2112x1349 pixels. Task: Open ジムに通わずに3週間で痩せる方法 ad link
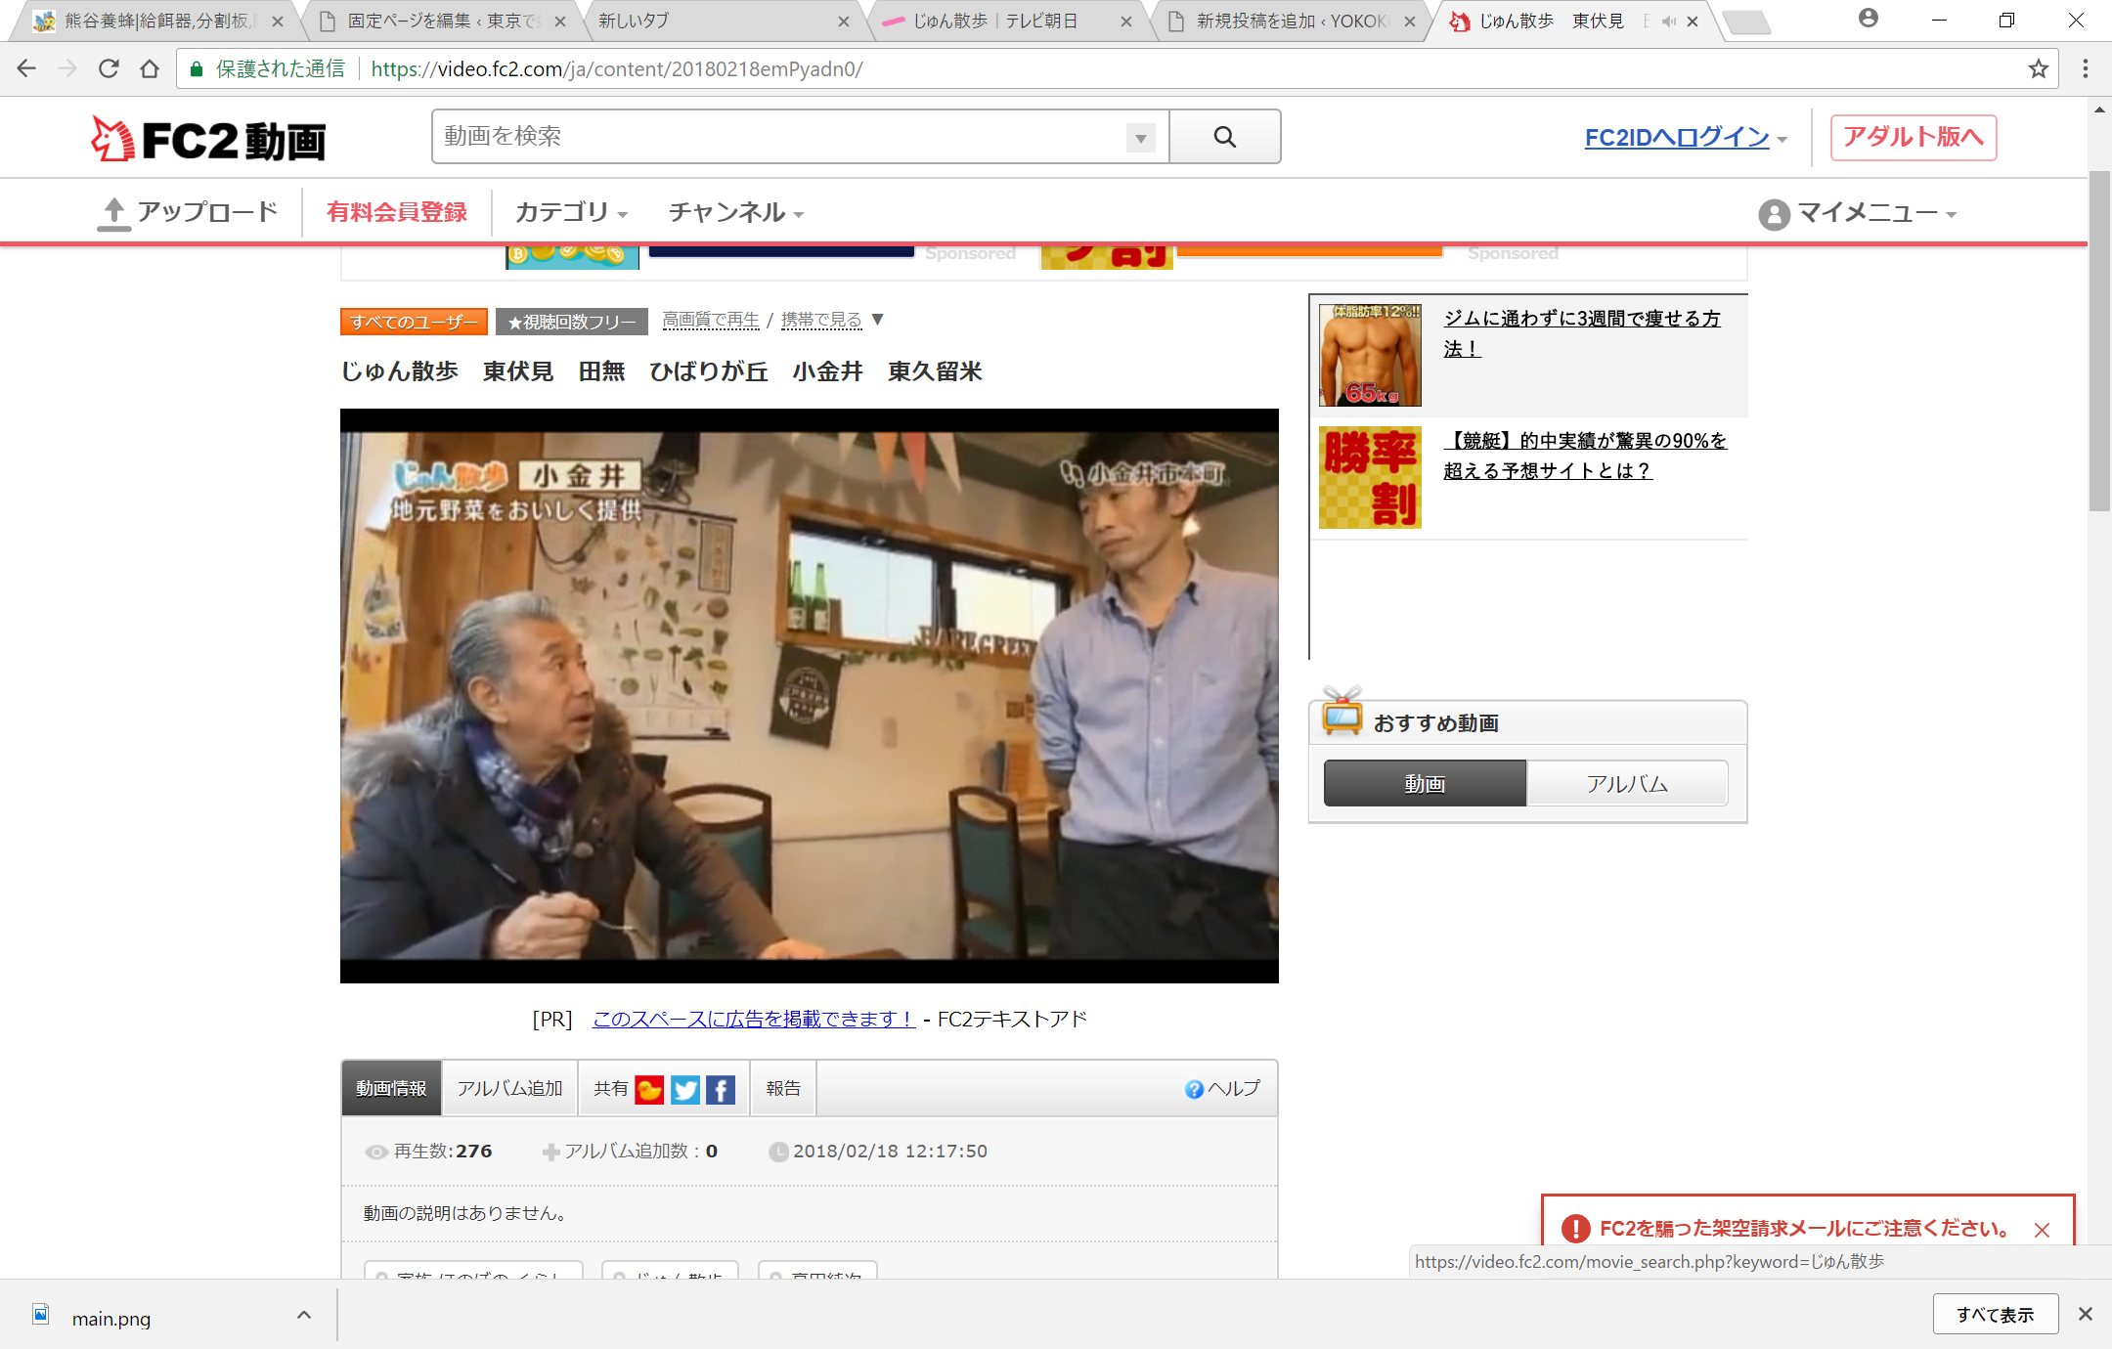tap(1581, 333)
